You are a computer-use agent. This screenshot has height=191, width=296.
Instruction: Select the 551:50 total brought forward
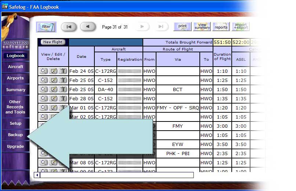tap(222, 42)
